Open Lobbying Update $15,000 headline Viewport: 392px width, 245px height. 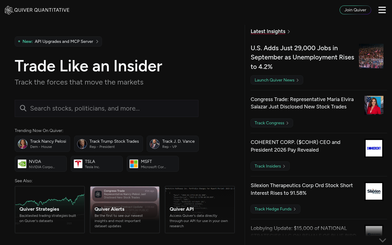303,232
